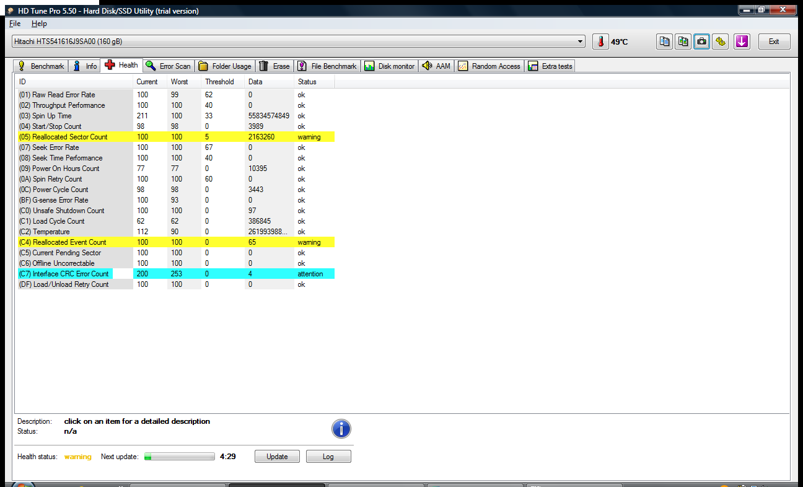Click the Log button
This screenshot has width=803, height=487.
tap(328, 457)
